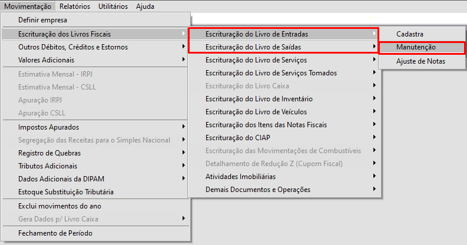The width and height of the screenshot is (467, 245).
Task: Open Demais Documentos e Operações submenu
Action: [x=284, y=189]
